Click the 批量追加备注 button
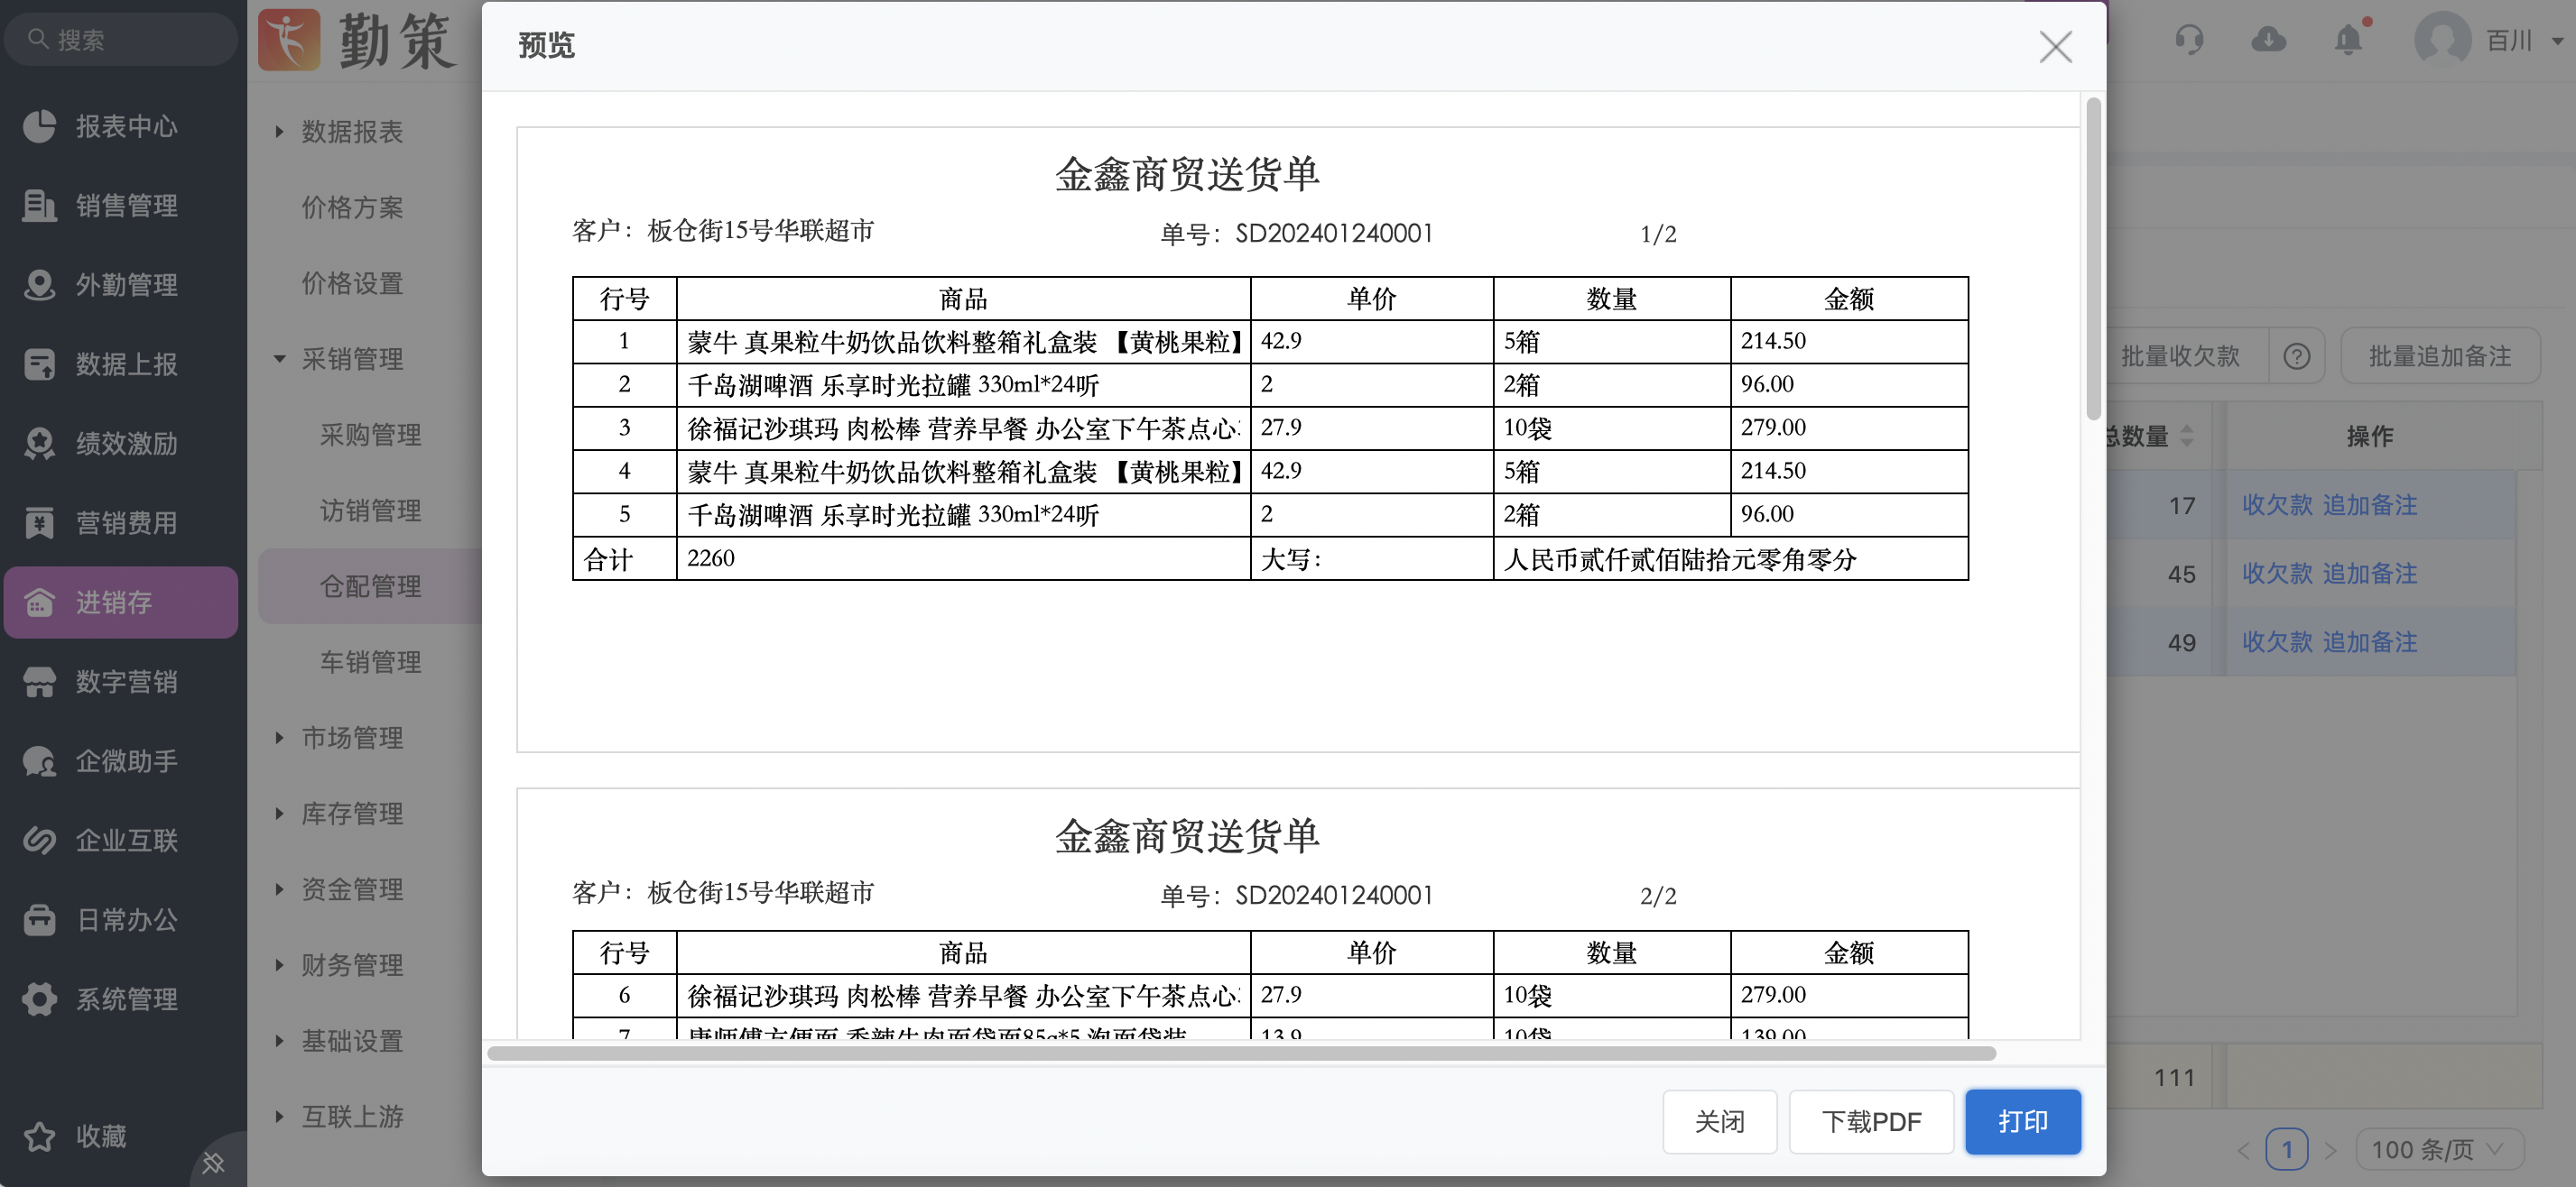This screenshot has height=1187, width=2576. pyautogui.click(x=2439, y=355)
